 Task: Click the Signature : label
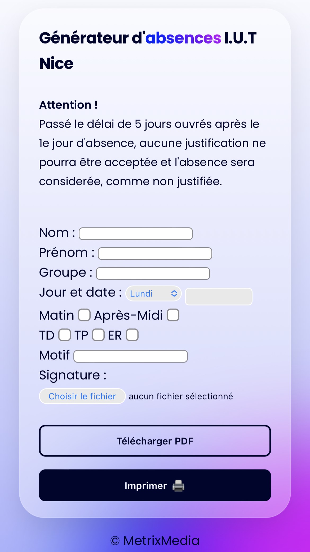coord(73,375)
